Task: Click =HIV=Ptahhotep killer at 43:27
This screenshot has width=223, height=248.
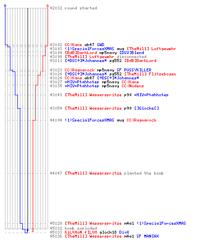Action: [x=82, y=82]
